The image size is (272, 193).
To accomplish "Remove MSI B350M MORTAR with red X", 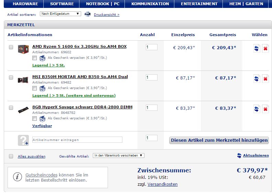I will 265,79.
